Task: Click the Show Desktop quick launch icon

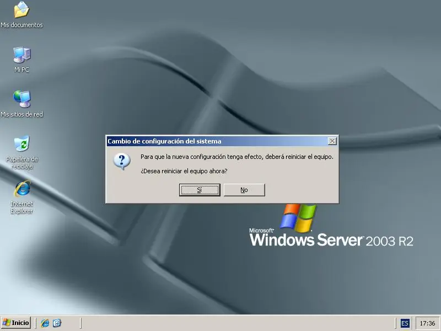Action: pyautogui.click(x=56, y=323)
